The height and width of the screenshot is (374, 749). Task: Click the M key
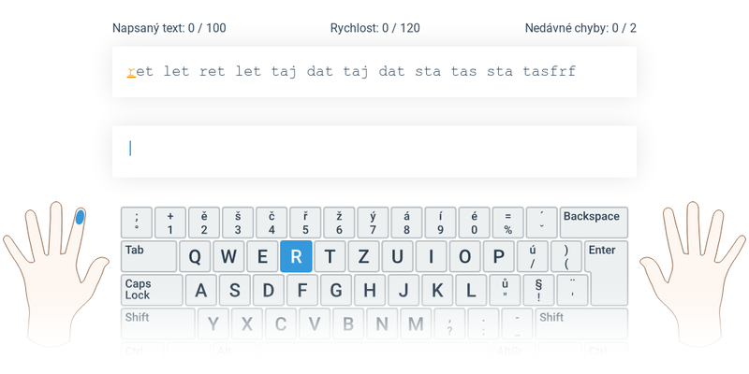(416, 324)
